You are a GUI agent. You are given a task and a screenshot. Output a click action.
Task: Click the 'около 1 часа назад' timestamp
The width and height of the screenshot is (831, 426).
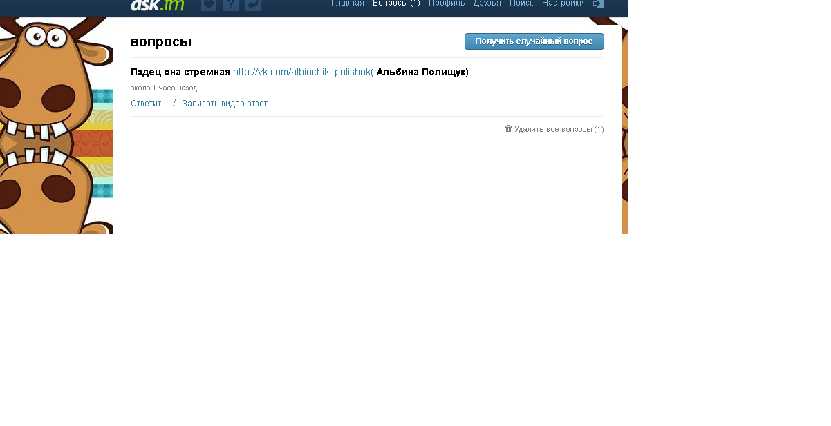click(164, 88)
